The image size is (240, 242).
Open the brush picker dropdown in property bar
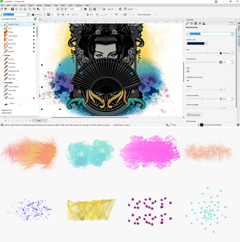(28, 15)
